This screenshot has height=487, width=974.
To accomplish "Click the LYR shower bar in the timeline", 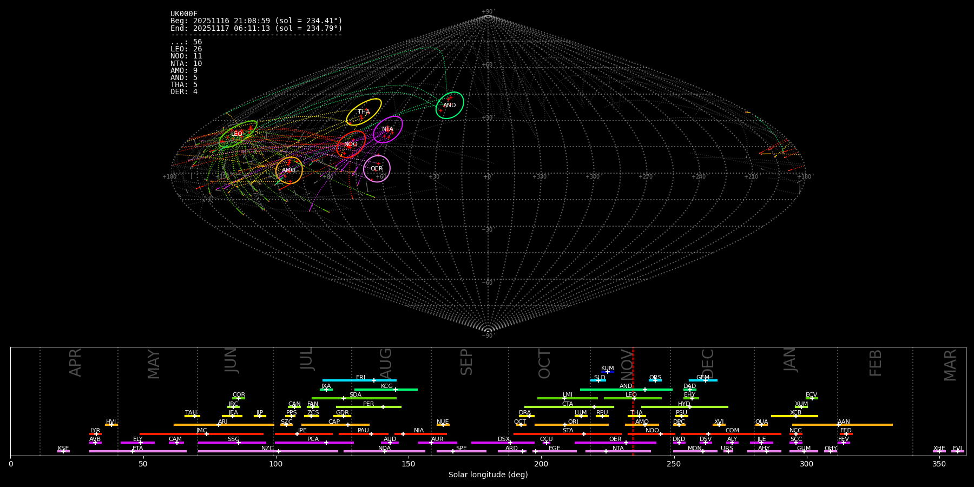I will tap(95, 433).
